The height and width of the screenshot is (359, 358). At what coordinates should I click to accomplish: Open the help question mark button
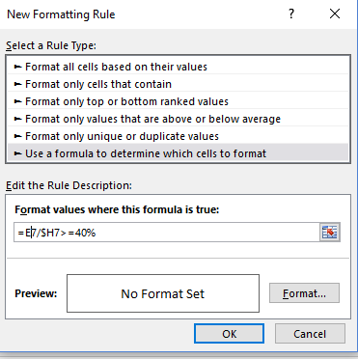click(x=291, y=14)
